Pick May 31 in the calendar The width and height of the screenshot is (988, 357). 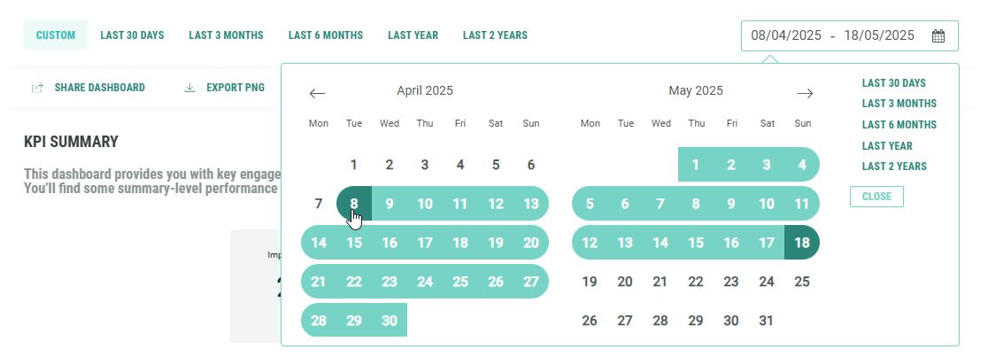(767, 321)
